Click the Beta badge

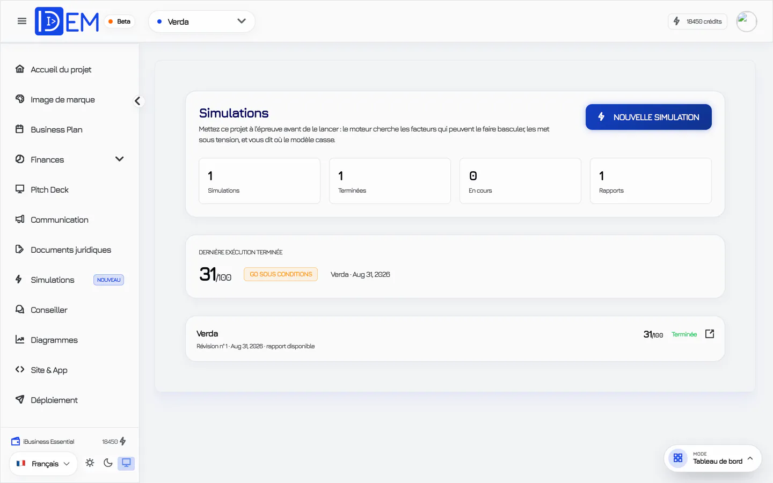coord(120,21)
